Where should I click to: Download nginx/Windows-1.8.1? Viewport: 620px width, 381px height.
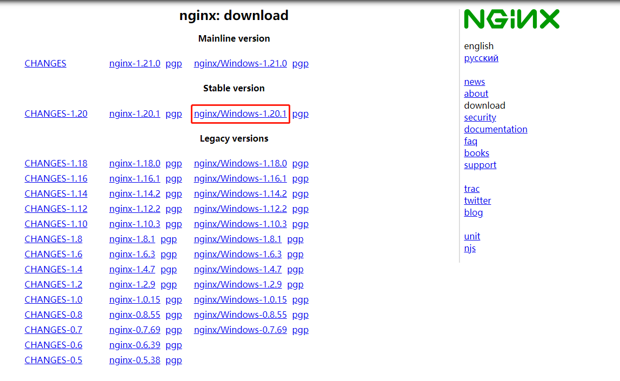click(x=238, y=239)
